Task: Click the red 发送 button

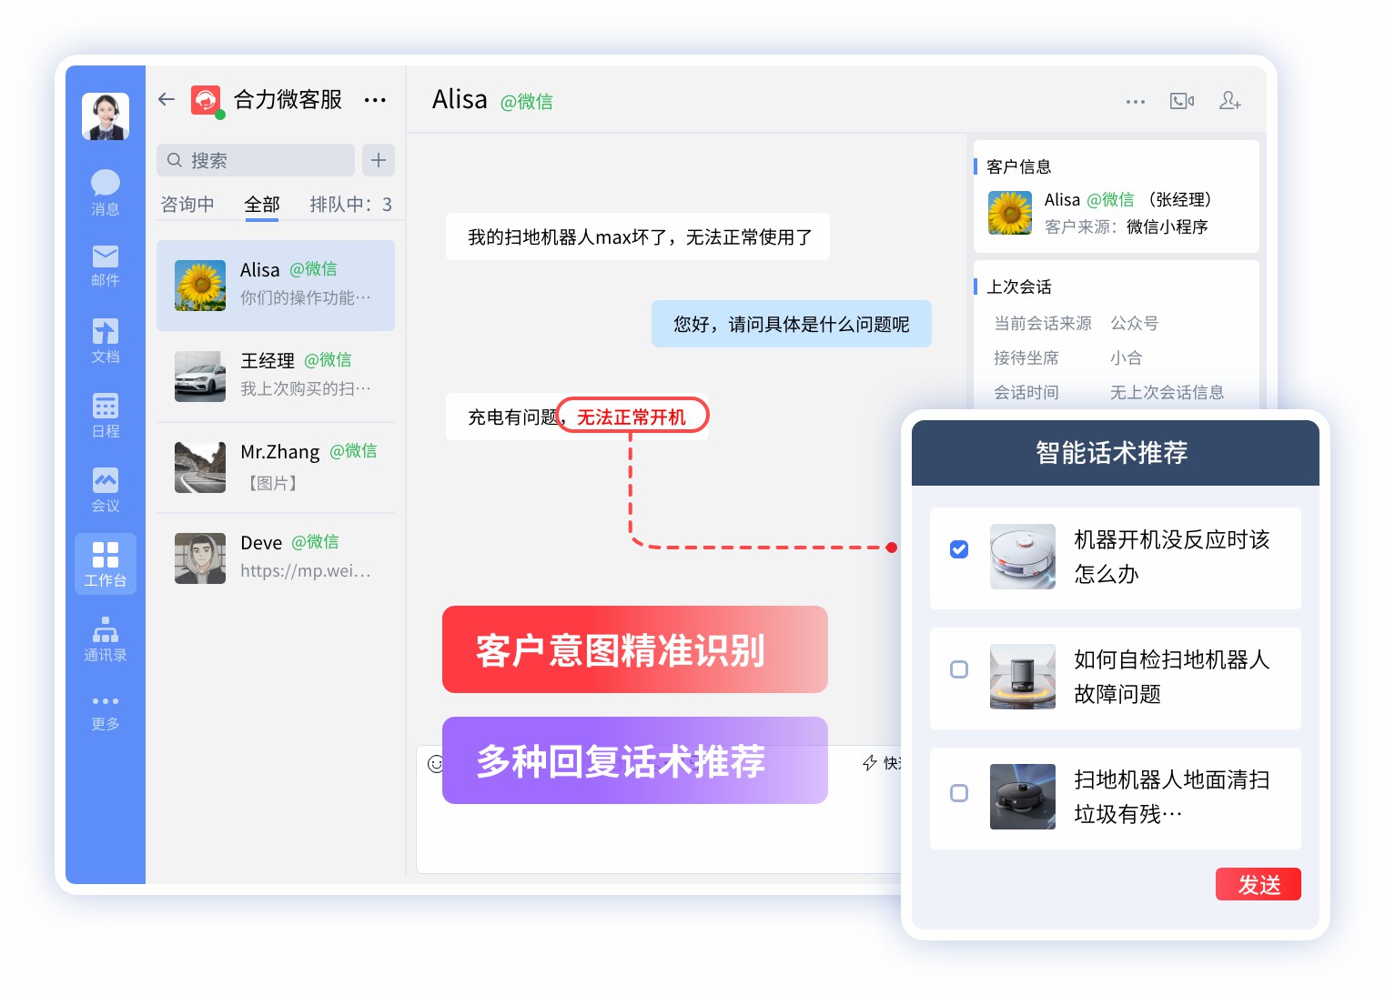Action: (x=1258, y=884)
